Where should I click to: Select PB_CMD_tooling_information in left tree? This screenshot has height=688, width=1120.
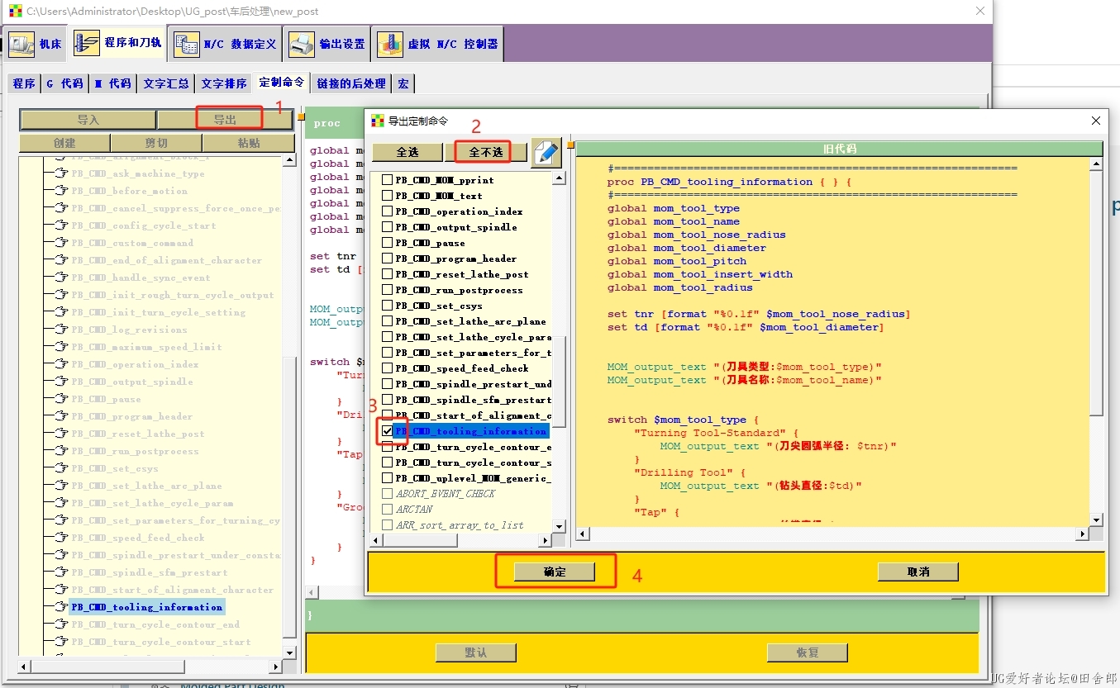[x=146, y=607]
